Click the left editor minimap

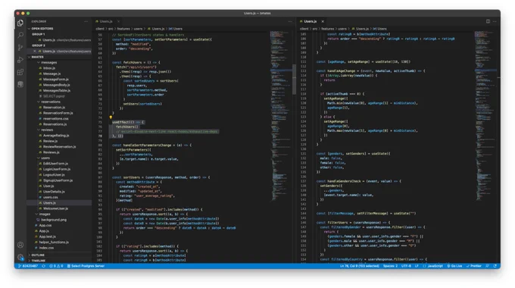pyautogui.click(x=281, y=115)
